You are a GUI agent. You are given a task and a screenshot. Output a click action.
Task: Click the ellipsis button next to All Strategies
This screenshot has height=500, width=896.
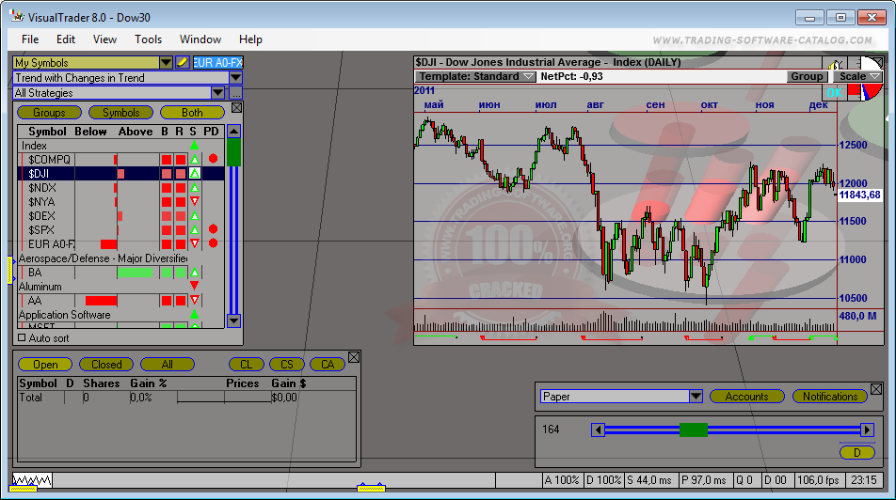[235, 93]
